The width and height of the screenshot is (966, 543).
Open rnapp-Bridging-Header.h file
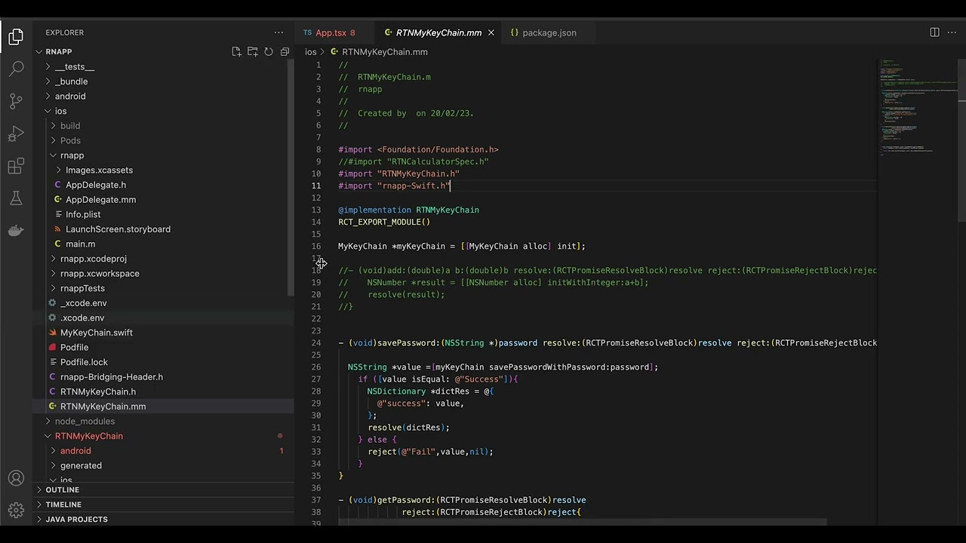click(x=112, y=376)
